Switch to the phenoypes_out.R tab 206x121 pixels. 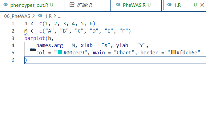point(32,5)
